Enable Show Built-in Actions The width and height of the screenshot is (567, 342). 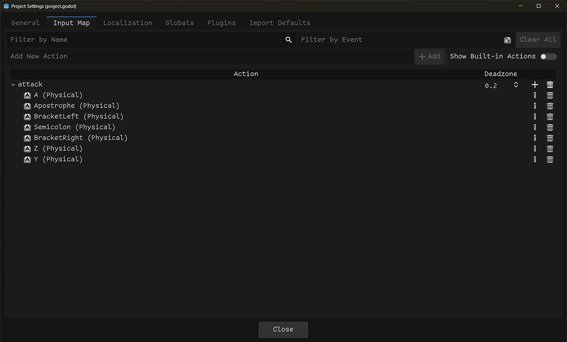(x=548, y=56)
